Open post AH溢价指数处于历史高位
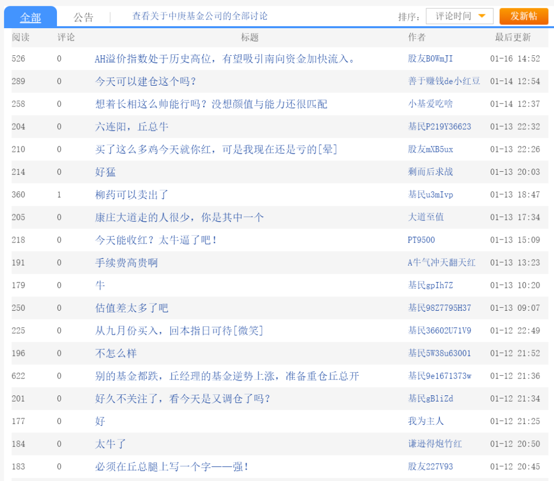This screenshot has width=554, height=481. [225, 58]
